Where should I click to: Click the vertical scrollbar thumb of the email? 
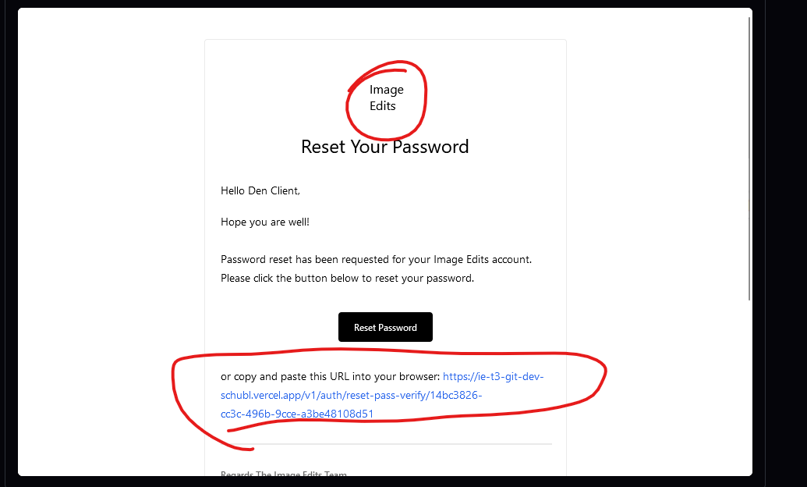(x=749, y=156)
